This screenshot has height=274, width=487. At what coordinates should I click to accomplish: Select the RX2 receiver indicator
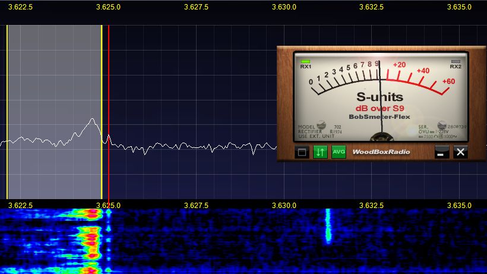(x=456, y=64)
